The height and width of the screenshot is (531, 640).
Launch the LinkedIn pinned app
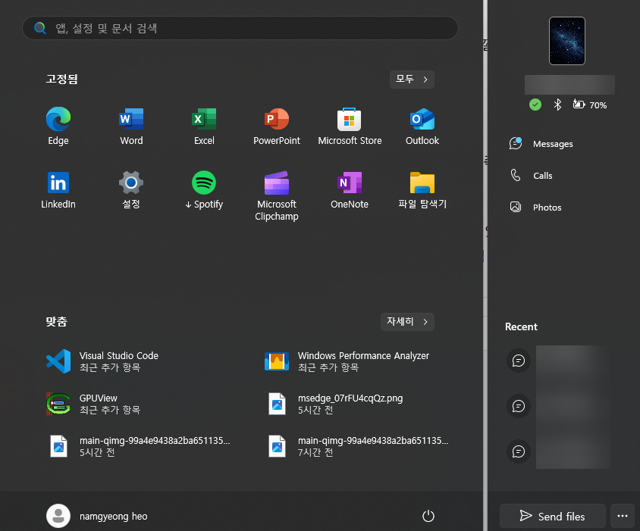[x=58, y=189]
